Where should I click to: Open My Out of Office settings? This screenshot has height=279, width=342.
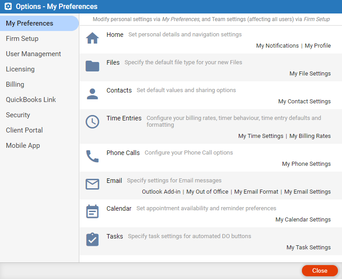click(x=207, y=191)
